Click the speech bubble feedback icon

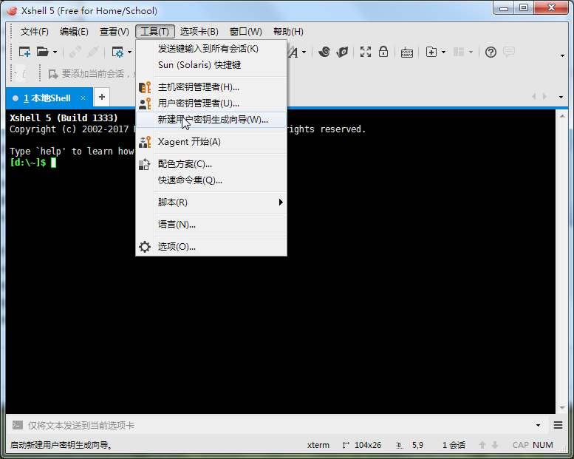[509, 52]
